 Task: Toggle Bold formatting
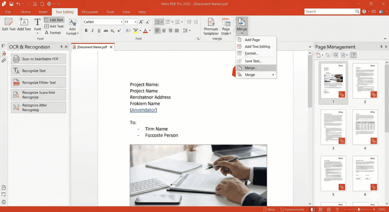click(86, 30)
